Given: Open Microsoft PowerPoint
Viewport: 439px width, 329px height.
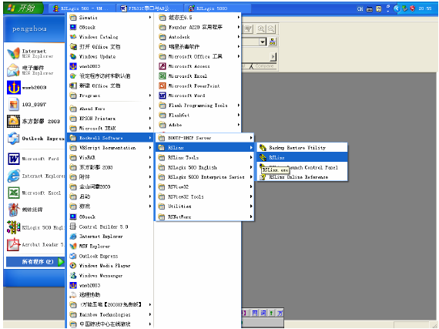Looking at the screenshot, I should pos(198,86).
